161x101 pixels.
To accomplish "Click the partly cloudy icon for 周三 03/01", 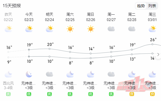I will [x=152, y=29].
